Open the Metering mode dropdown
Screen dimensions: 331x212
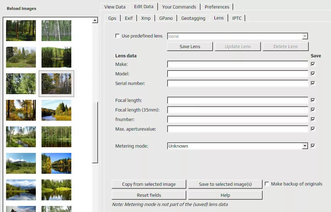click(237, 146)
